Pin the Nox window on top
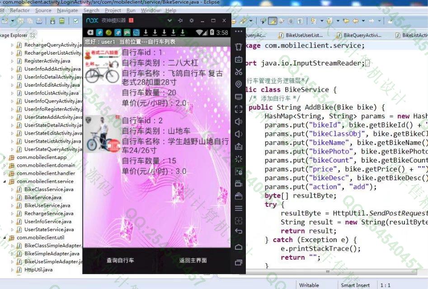The width and height of the screenshot is (428, 289). (180, 20)
